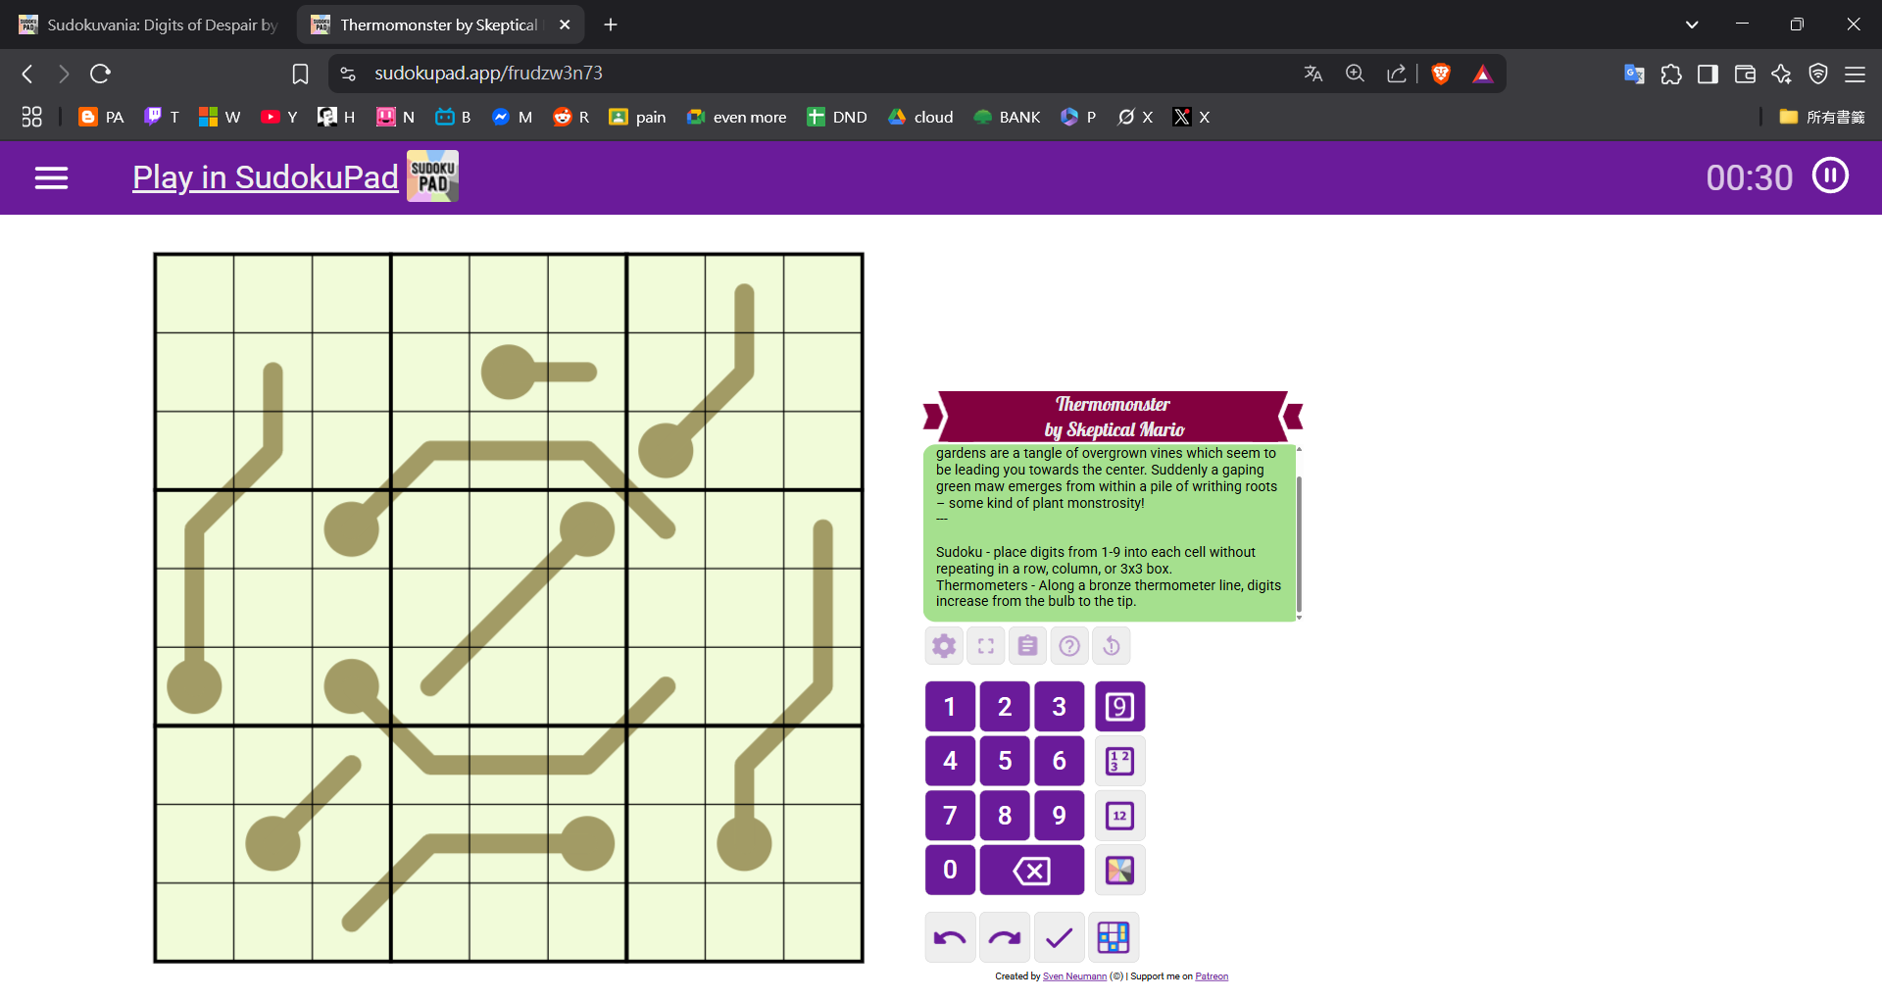Switch to colour marking mode
The width and height of the screenshot is (1882, 1000).
tap(1119, 870)
